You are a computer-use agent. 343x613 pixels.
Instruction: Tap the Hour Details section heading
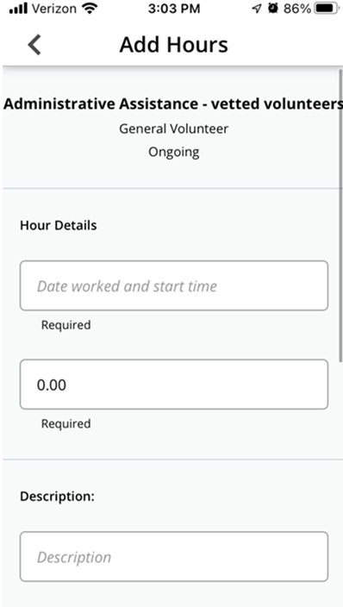(59, 225)
